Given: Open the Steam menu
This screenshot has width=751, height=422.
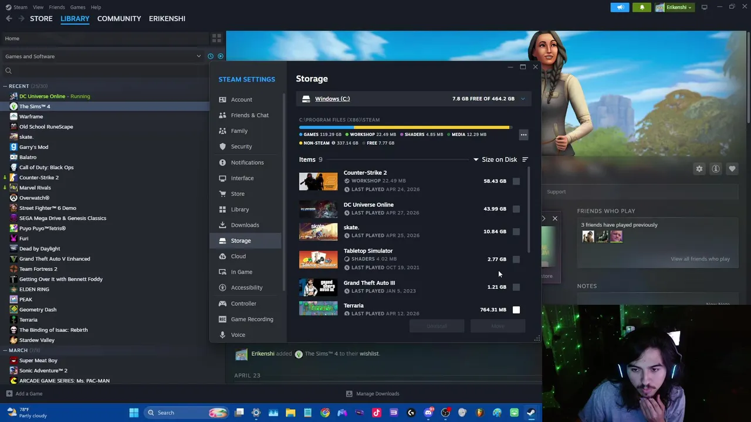Looking at the screenshot, I should 21,7.
